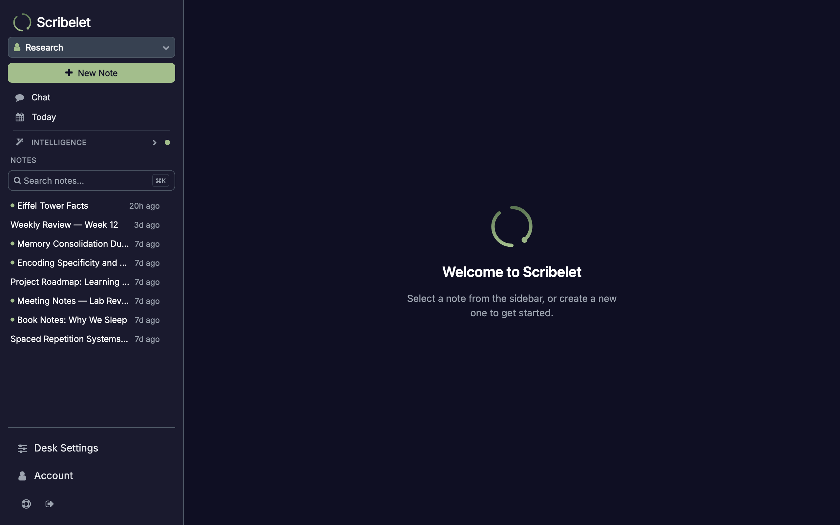The height and width of the screenshot is (525, 840).
Task: Click the Intelligence magic wand icon
Action: coord(20,142)
